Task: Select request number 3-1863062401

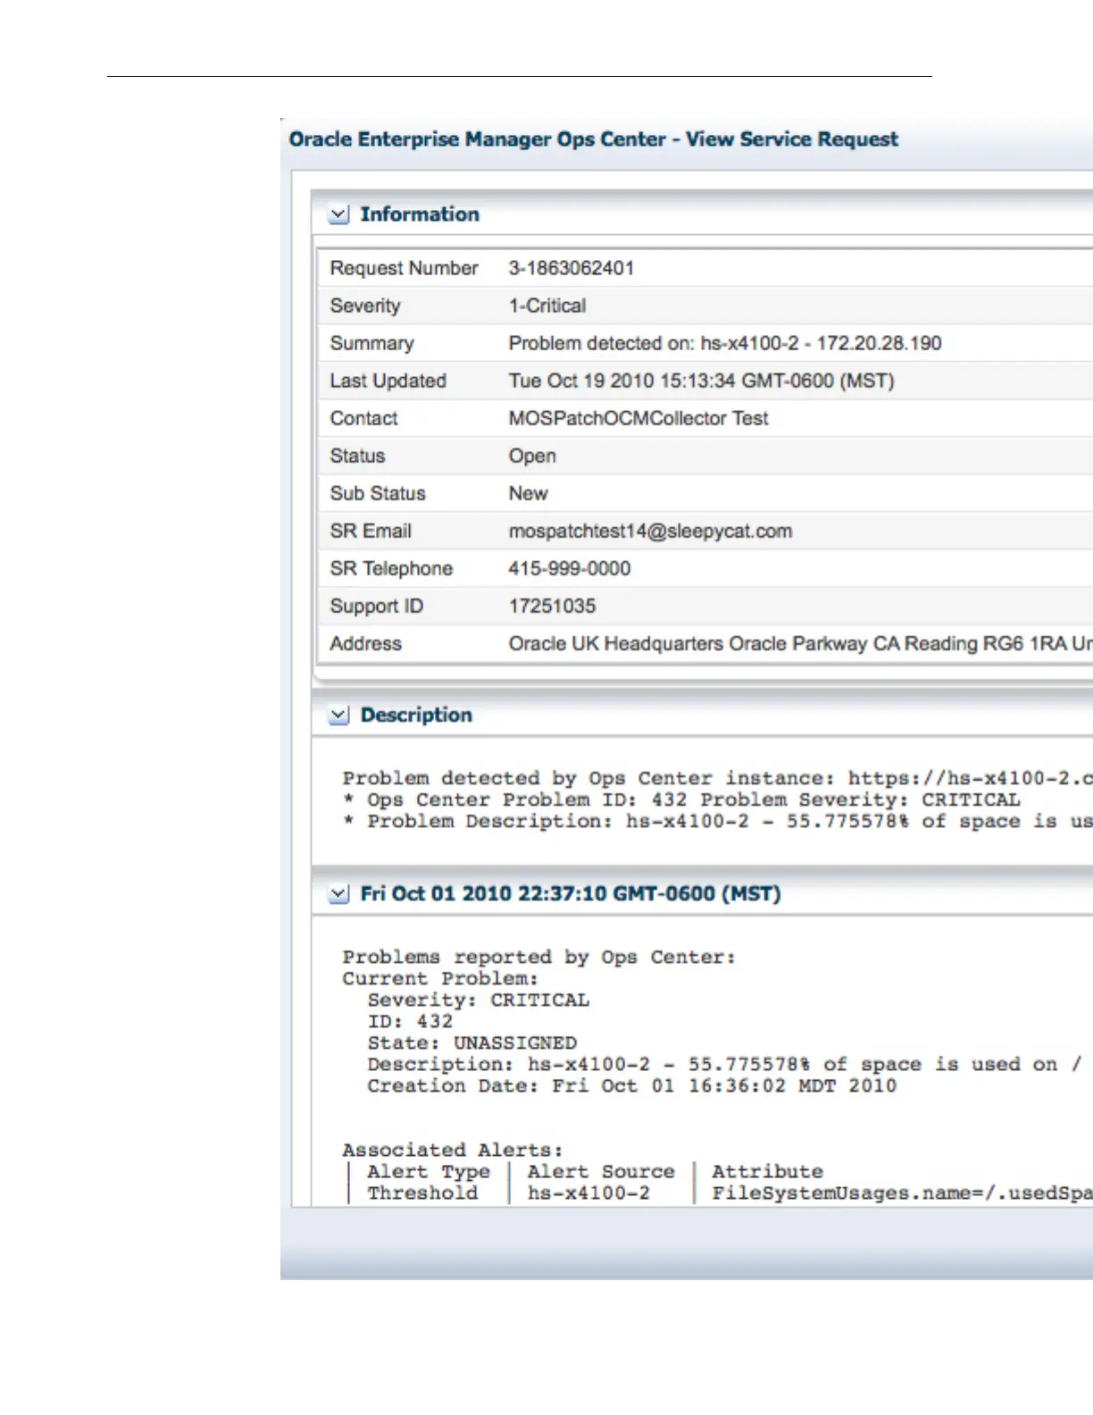Action: [x=572, y=268]
